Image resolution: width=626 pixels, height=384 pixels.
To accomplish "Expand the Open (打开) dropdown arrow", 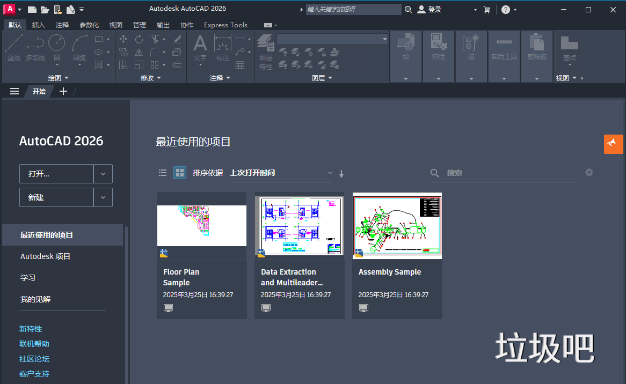I will (103, 174).
